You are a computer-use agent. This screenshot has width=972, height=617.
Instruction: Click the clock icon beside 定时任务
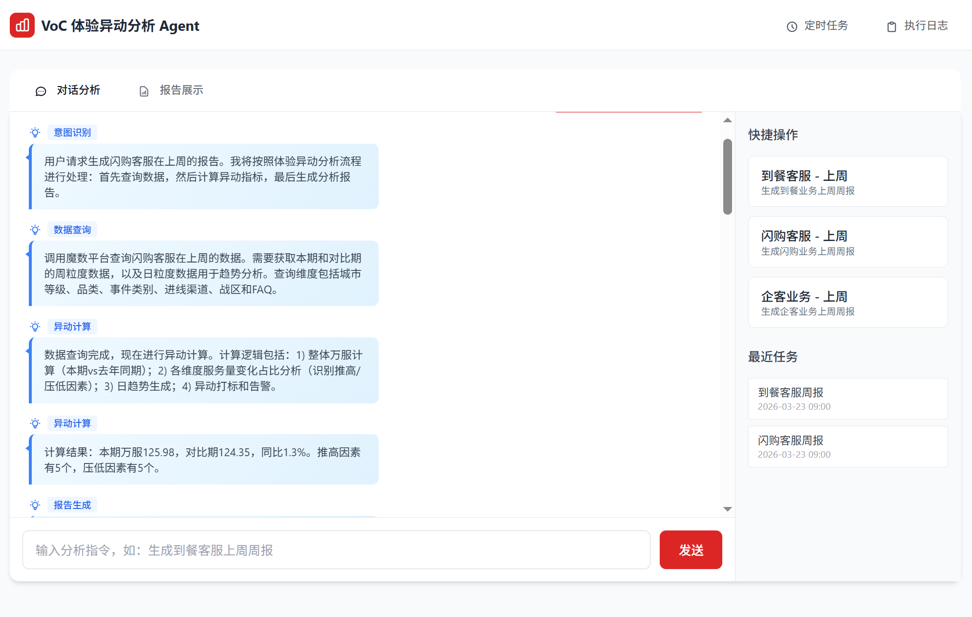coord(792,26)
